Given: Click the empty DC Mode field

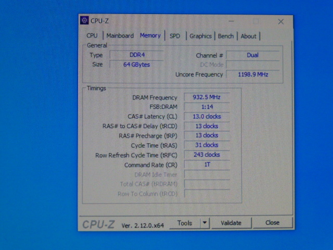Looking at the screenshot, I should pos(253,65).
